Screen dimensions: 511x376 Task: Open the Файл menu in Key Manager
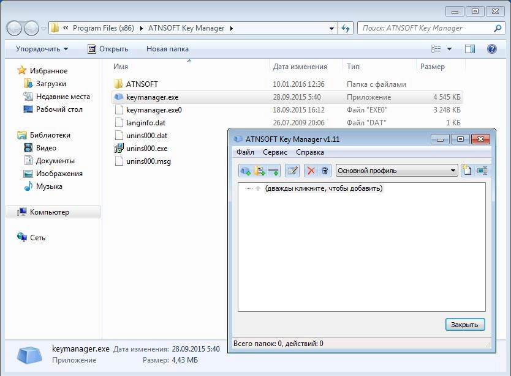pyautogui.click(x=245, y=152)
